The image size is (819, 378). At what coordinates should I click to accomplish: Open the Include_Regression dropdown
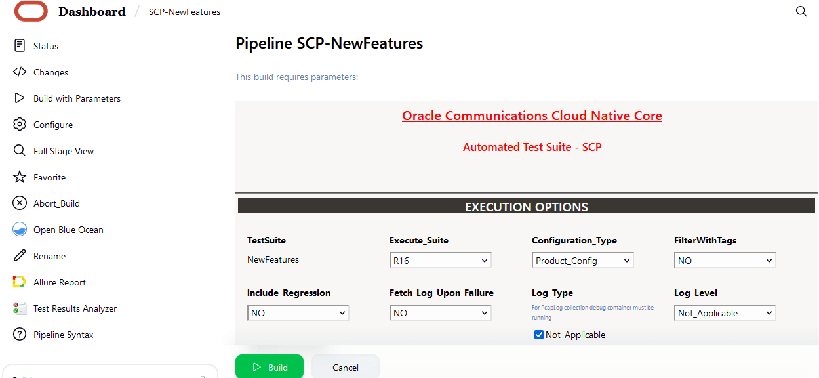(298, 313)
